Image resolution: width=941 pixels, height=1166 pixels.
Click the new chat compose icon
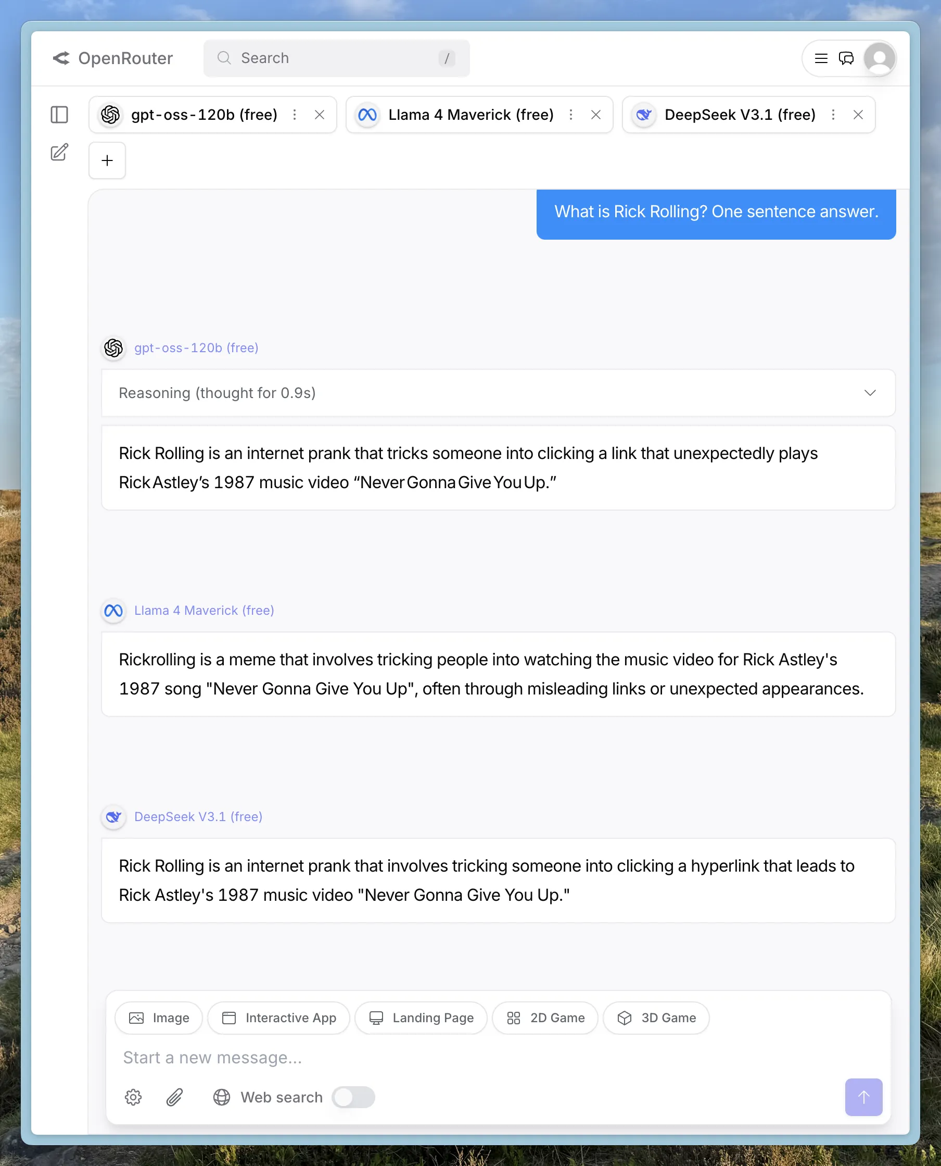click(59, 153)
